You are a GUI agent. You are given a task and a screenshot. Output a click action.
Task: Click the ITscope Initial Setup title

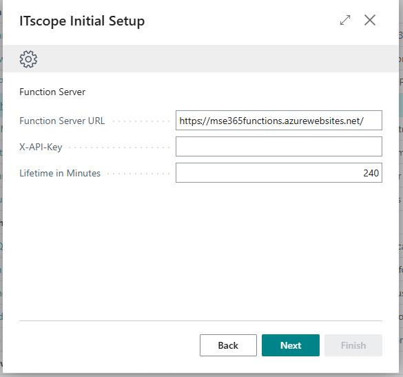(82, 21)
